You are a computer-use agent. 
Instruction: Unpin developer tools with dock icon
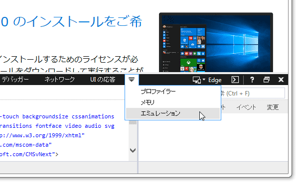click(x=267, y=80)
